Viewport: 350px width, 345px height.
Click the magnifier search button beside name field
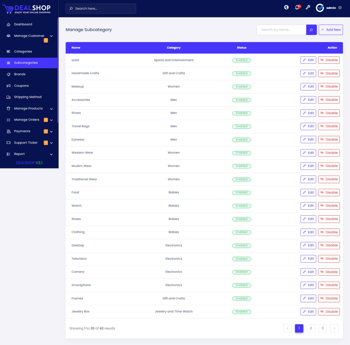(311, 30)
